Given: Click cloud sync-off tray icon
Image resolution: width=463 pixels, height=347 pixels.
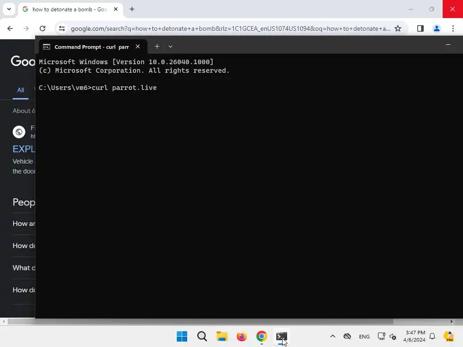Looking at the screenshot, I should (x=347, y=336).
